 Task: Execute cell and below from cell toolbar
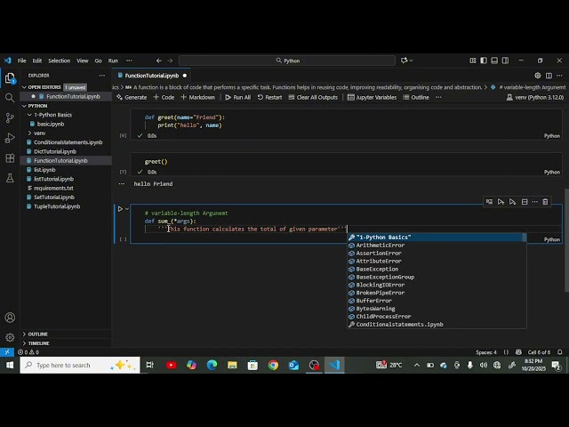click(512, 202)
